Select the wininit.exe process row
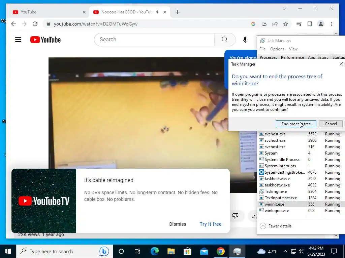Image resolution: width=345 pixels, height=258 pixels. (301, 204)
